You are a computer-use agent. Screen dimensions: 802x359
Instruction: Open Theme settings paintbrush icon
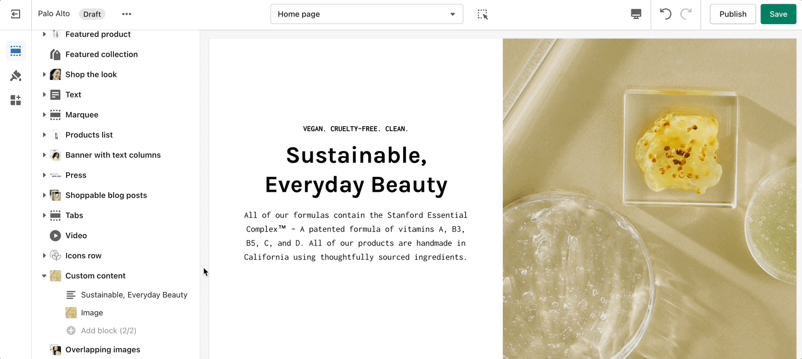[16, 76]
